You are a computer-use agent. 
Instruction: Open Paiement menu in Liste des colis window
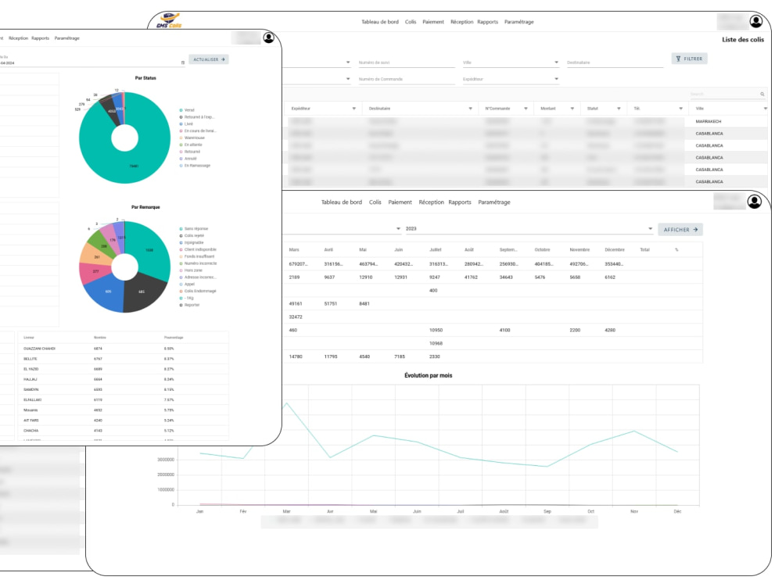[x=433, y=22]
